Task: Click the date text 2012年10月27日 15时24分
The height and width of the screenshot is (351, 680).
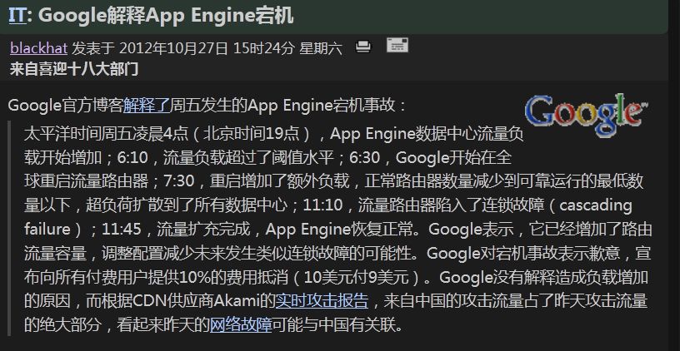Action: point(207,48)
